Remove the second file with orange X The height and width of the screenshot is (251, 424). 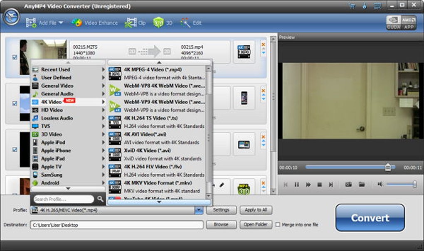pyautogui.click(x=263, y=91)
